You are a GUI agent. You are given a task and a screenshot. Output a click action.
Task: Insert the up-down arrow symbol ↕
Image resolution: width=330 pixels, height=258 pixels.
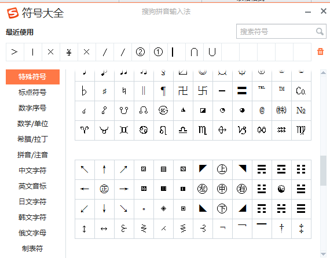85,228
